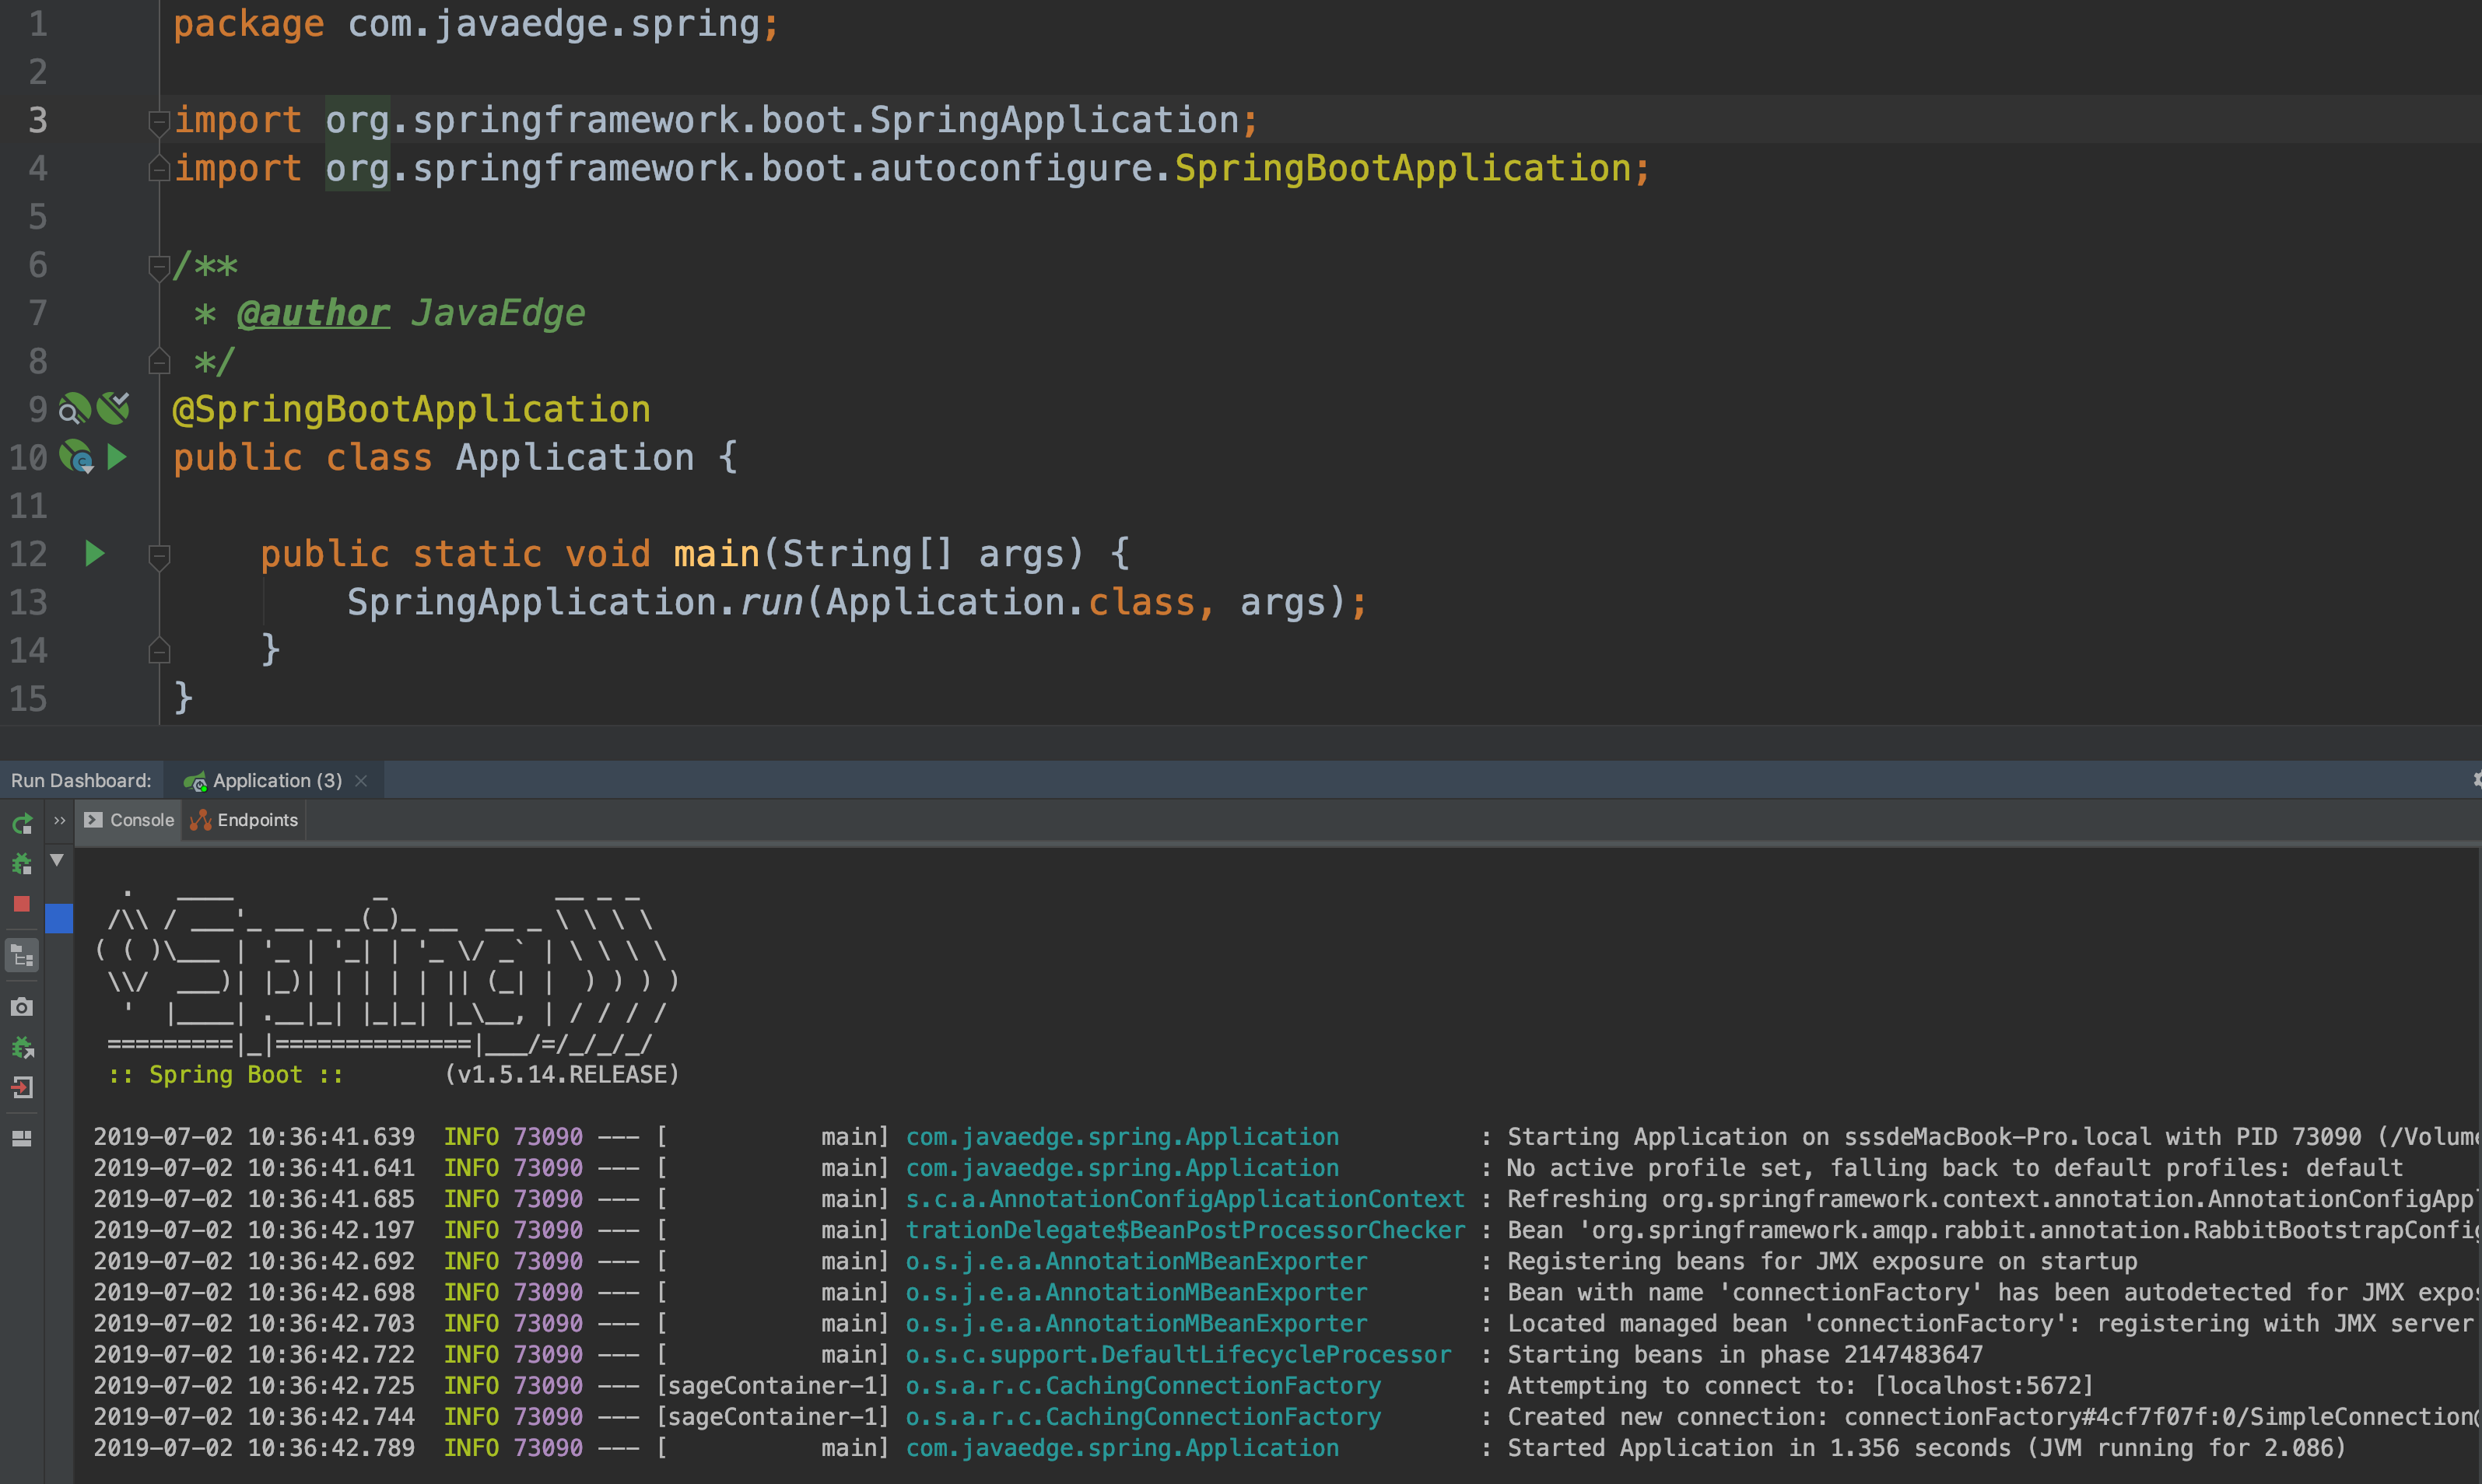This screenshot has height=1484, width=2482.
Task: Click the run arrow beside class Application
Action: (117, 457)
